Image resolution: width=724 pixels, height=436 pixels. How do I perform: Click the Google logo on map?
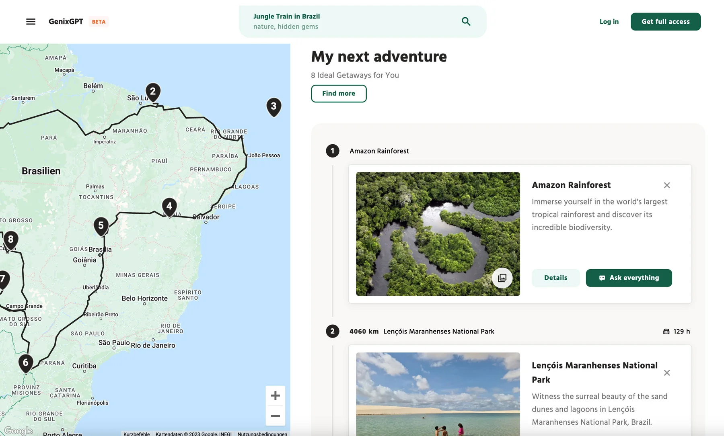click(x=19, y=431)
